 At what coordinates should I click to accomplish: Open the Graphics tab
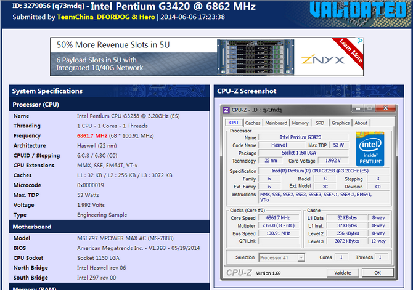tap(340, 123)
